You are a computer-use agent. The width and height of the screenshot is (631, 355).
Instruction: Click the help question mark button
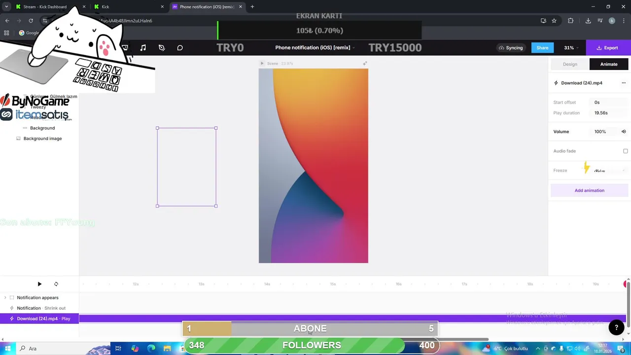click(x=616, y=327)
